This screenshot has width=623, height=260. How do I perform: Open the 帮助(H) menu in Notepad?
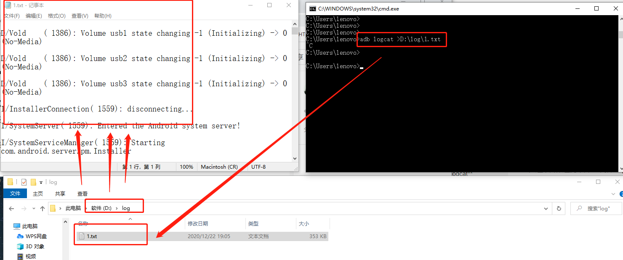pos(103,16)
